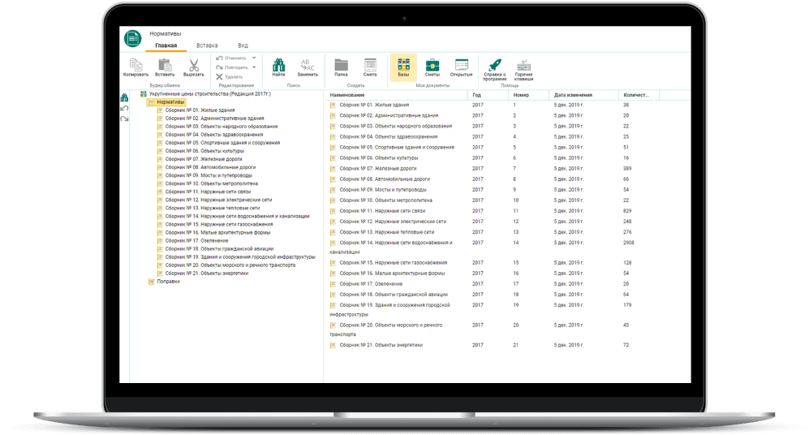The width and height of the screenshot is (809, 435).
Task: Click folder icon in table row Сборник № 20
Action: pos(333,325)
